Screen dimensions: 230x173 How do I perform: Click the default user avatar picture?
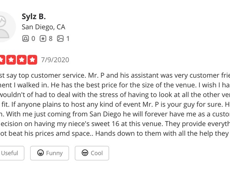coord(7,27)
